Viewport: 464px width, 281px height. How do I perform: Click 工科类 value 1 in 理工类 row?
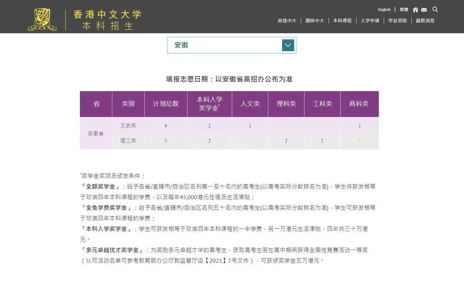tap(322, 141)
